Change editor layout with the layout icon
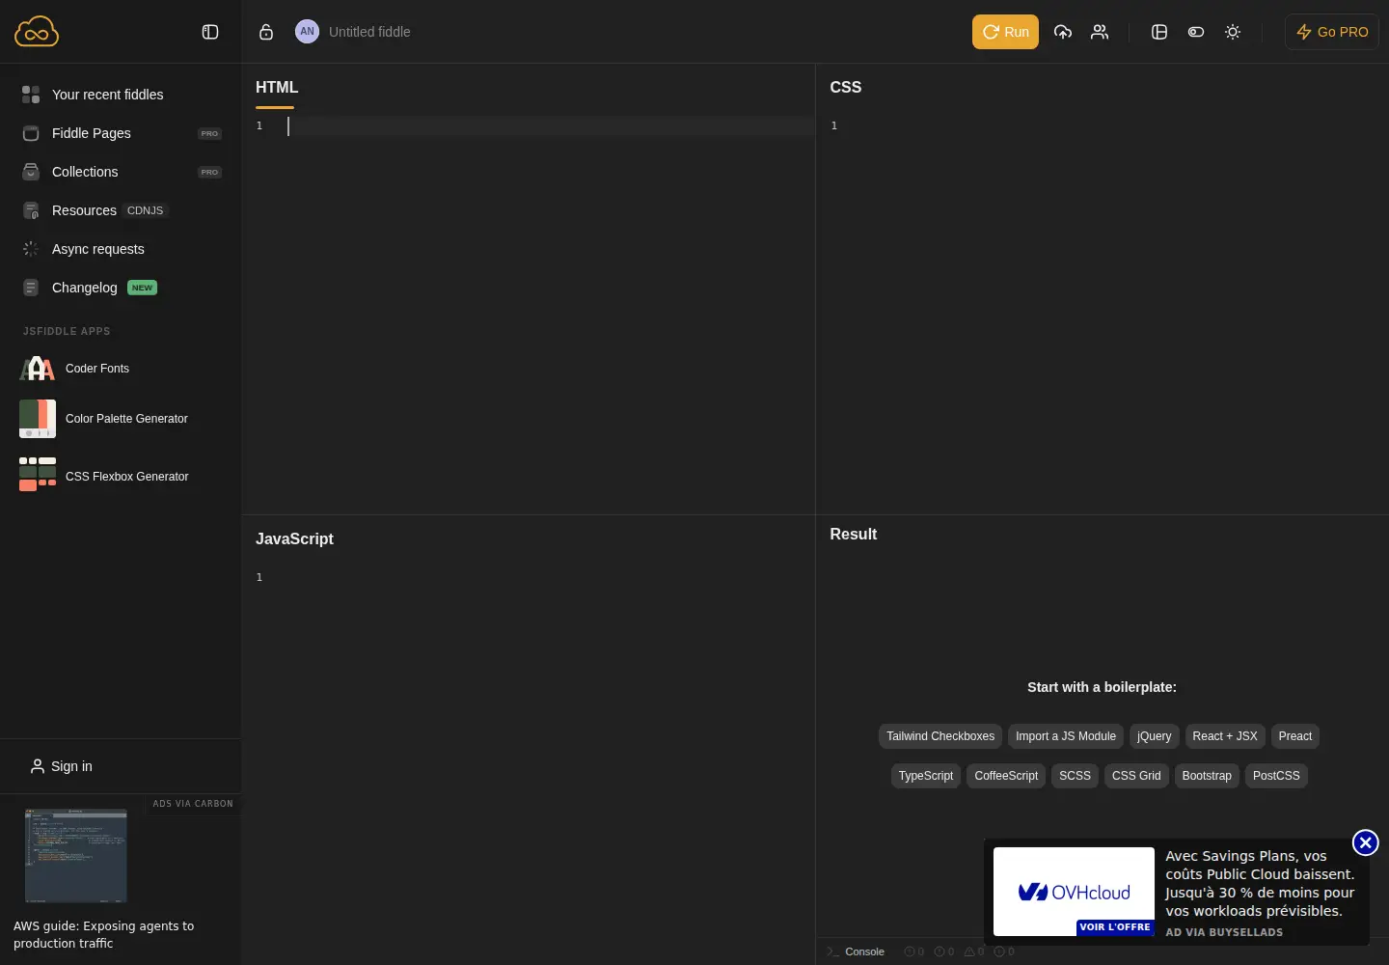The width and height of the screenshot is (1389, 965). click(x=1159, y=32)
